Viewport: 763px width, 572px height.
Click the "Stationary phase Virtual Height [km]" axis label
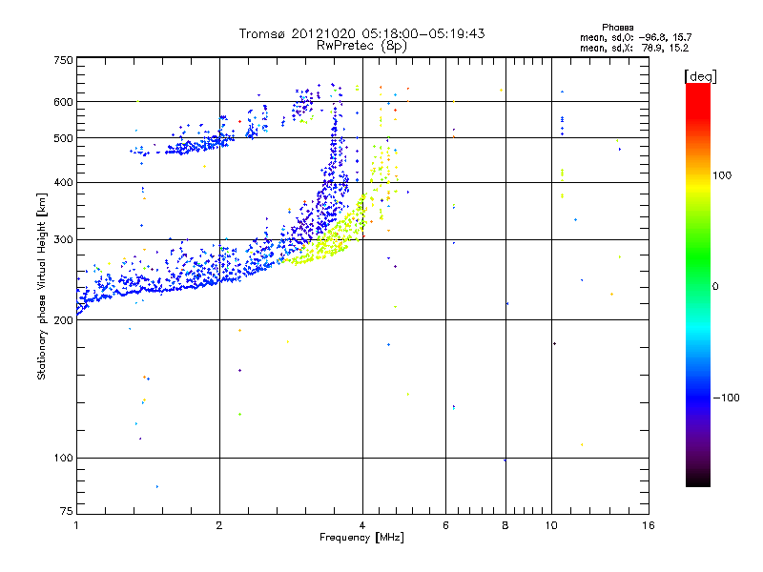[x=42, y=287]
